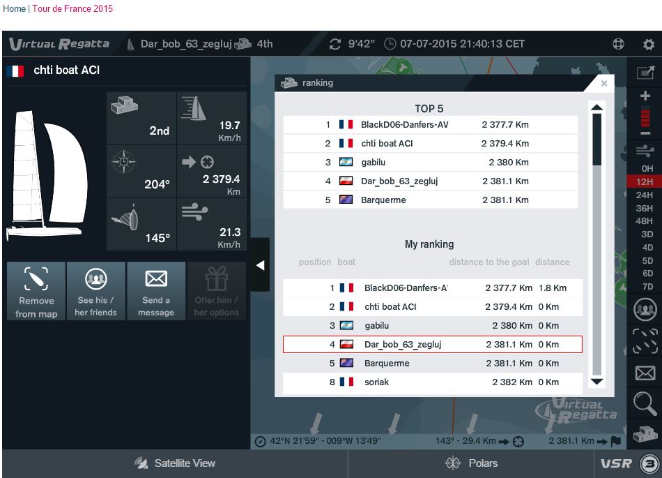Click the red zoom level indicator
662x478 pixels.
645,118
